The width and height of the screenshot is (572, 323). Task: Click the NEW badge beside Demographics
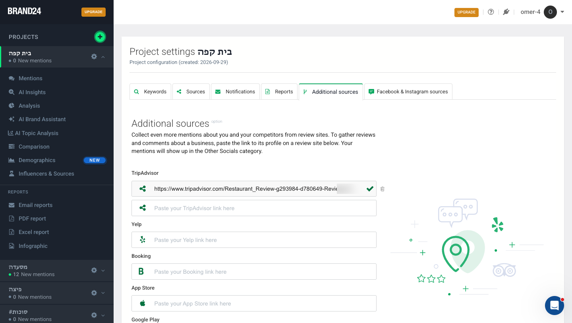95,160
